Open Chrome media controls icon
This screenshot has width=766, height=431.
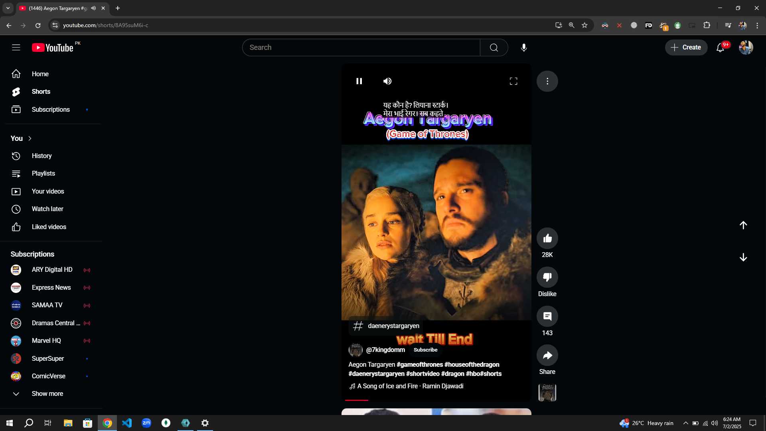tap(728, 25)
